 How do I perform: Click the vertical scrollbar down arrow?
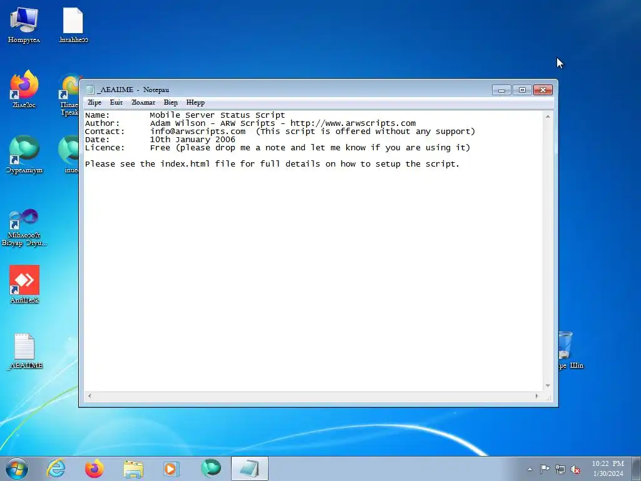(x=548, y=386)
